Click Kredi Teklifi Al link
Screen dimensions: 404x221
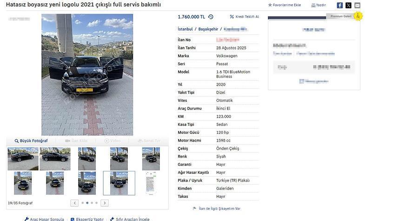tap(245, 17)
